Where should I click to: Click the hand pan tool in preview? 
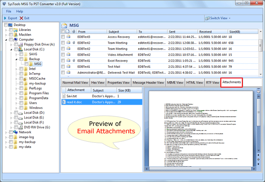point(258,92)
